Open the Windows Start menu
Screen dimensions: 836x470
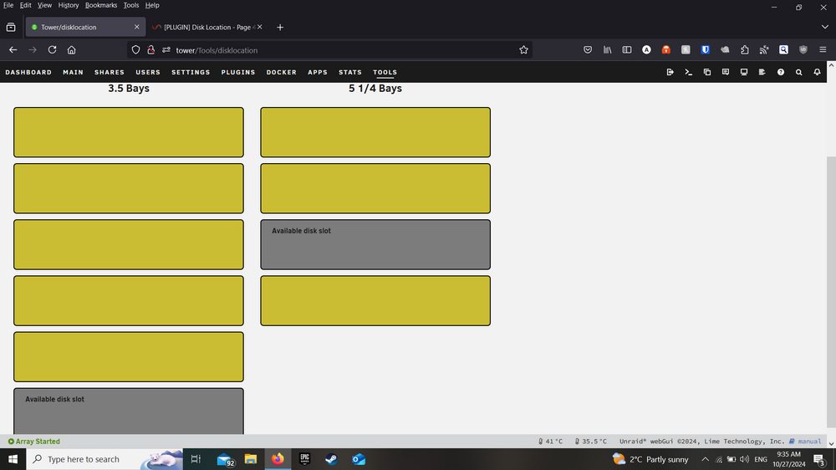coord(13,459)
